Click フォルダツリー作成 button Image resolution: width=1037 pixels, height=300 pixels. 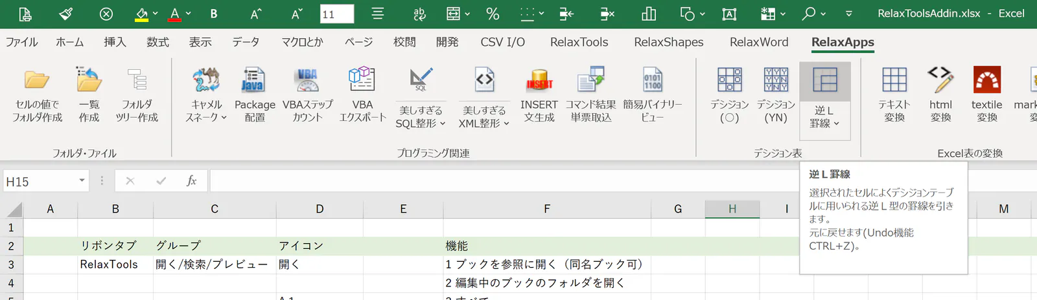[137, 95]
